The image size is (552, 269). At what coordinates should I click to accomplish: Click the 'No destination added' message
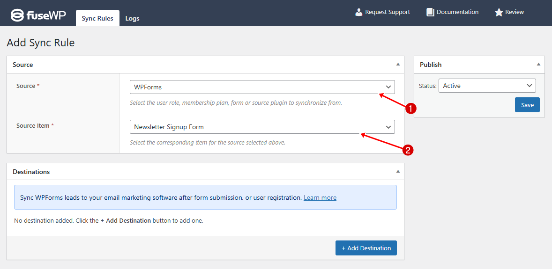(x=109, y=221)
